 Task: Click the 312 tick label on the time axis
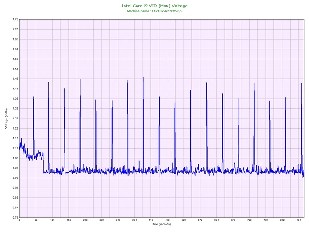118,220
